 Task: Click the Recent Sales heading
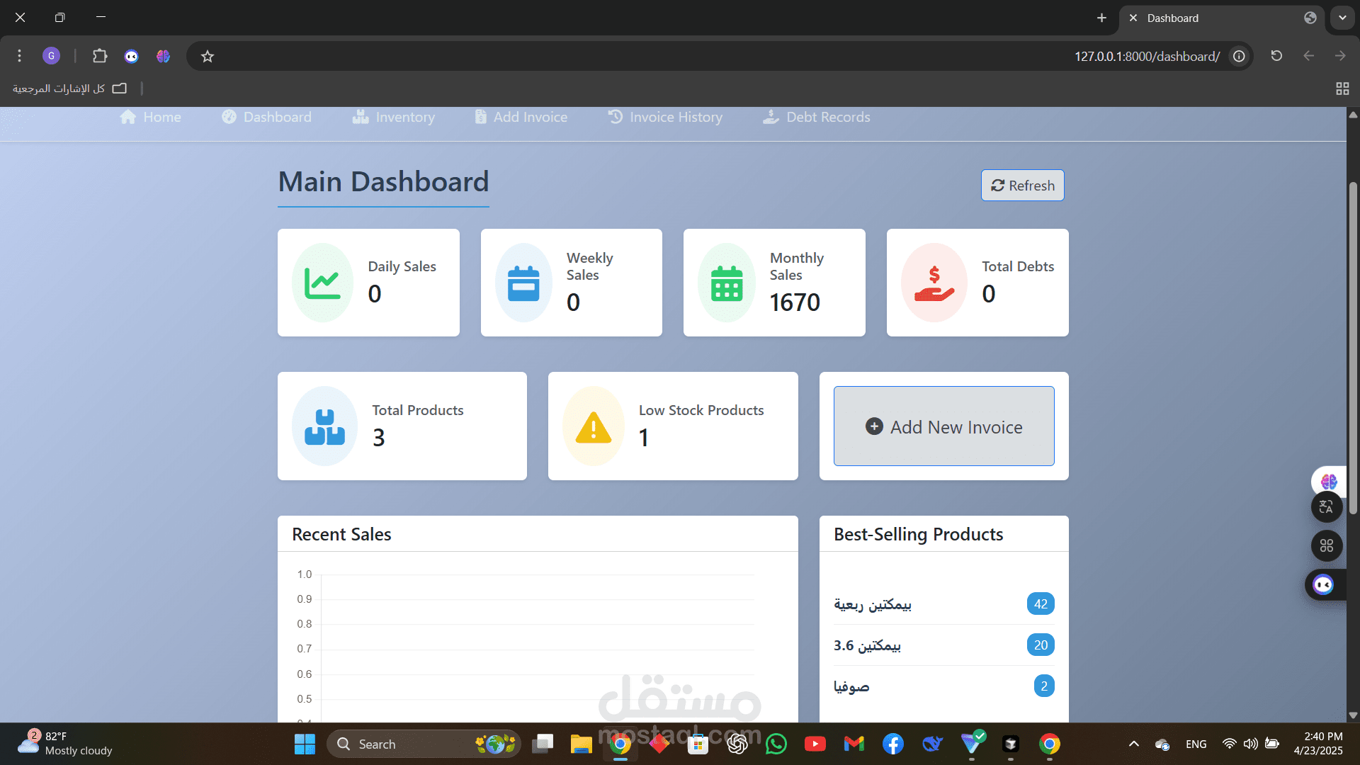point(341,534)
